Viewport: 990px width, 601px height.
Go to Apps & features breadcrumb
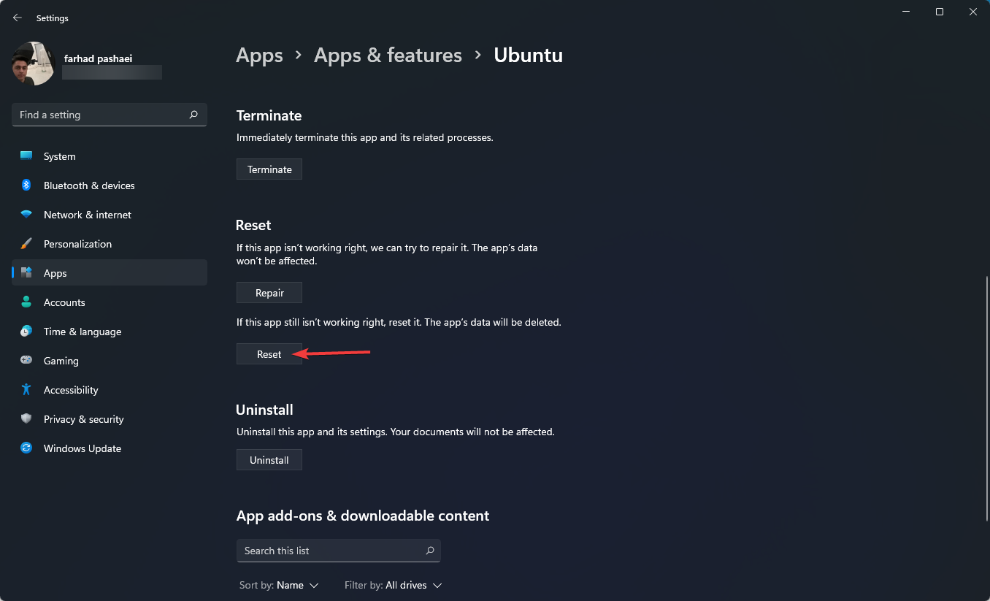coord(388,55)
